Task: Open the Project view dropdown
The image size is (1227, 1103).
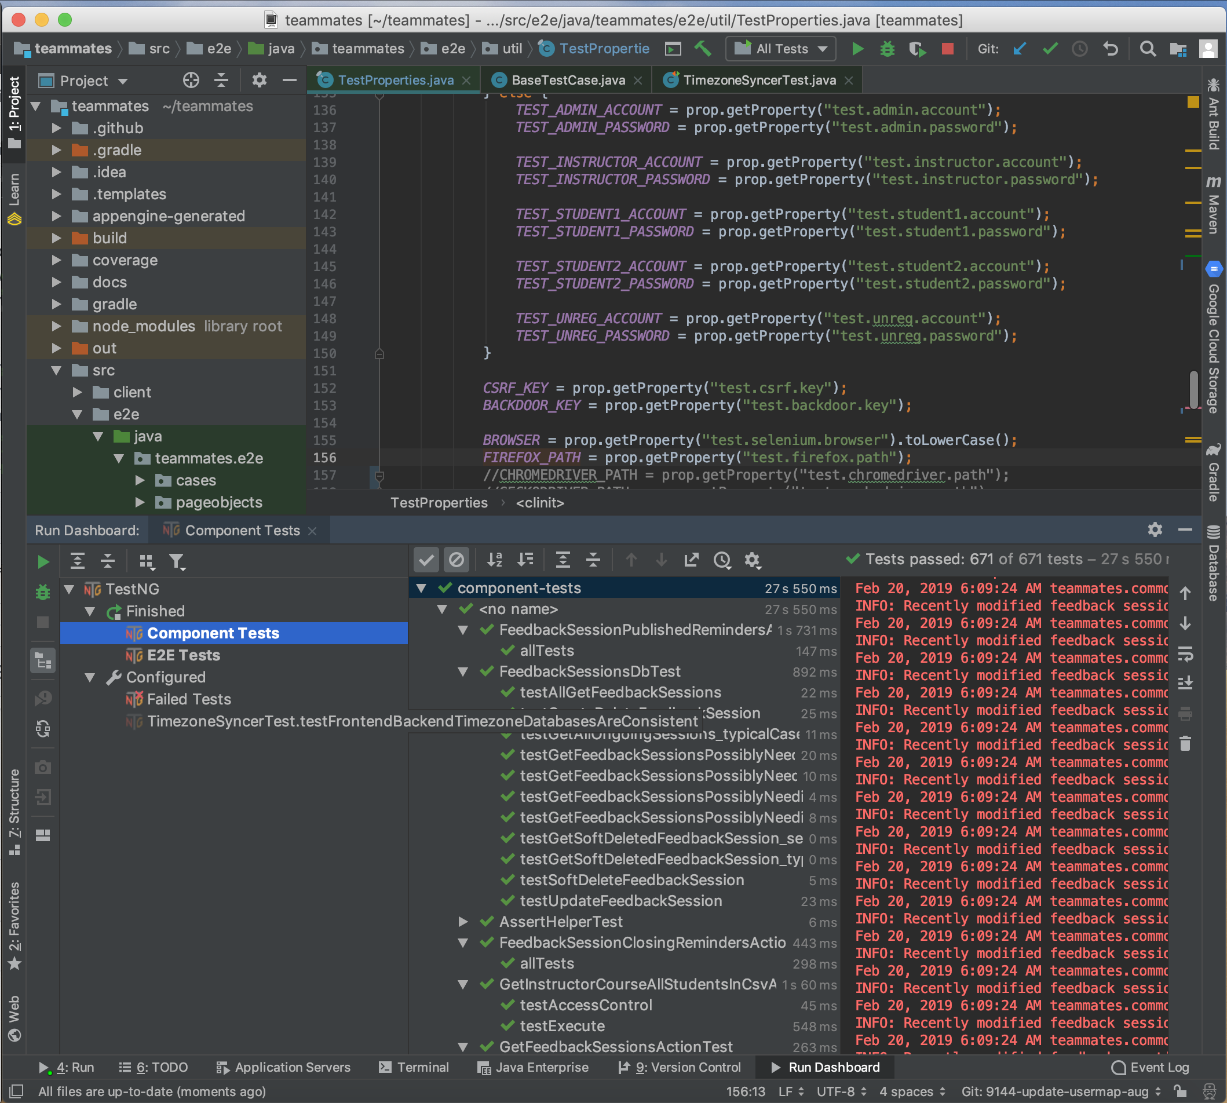Action: coord(83,81)
